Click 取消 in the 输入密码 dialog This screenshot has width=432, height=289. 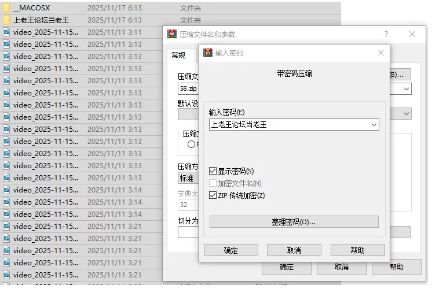tap(294, 250)
